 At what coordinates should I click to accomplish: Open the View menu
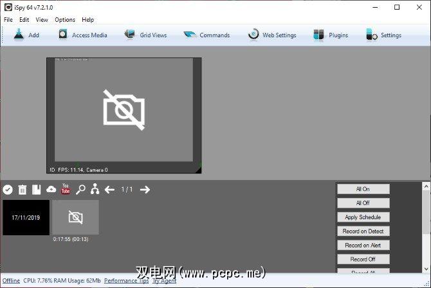[42, 20]
